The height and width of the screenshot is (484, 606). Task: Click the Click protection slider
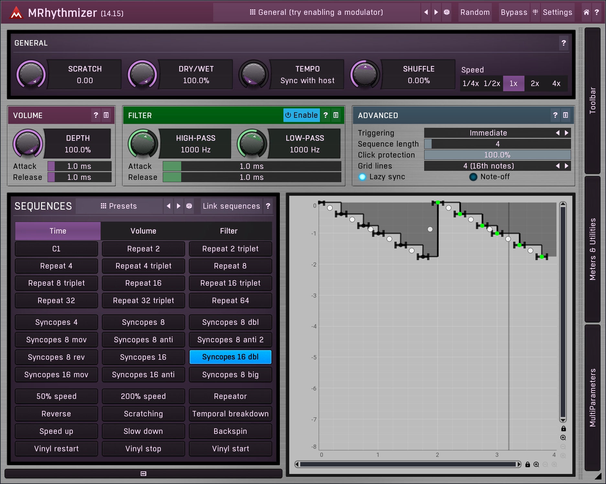(x=497, y=155)
